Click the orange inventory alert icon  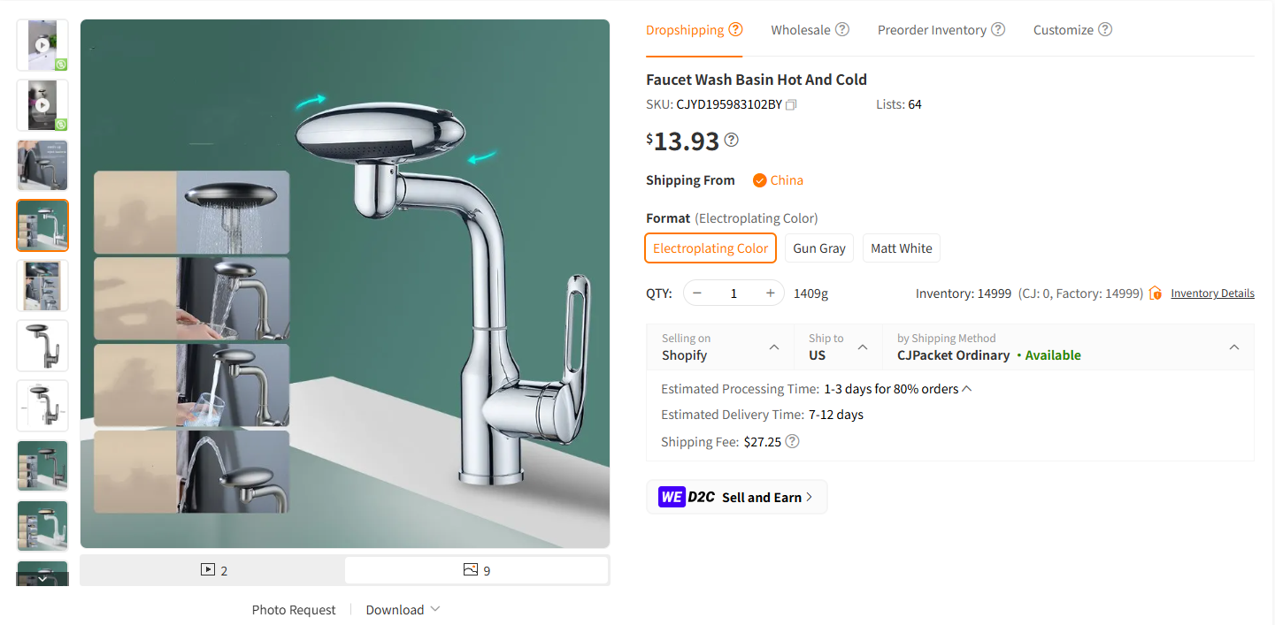pos(1155,293)
